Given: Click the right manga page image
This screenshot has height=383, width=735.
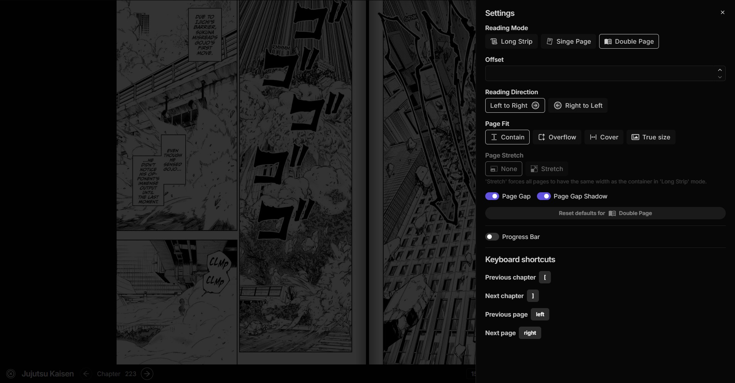Looking at the screenshot, I should (422, 182).
